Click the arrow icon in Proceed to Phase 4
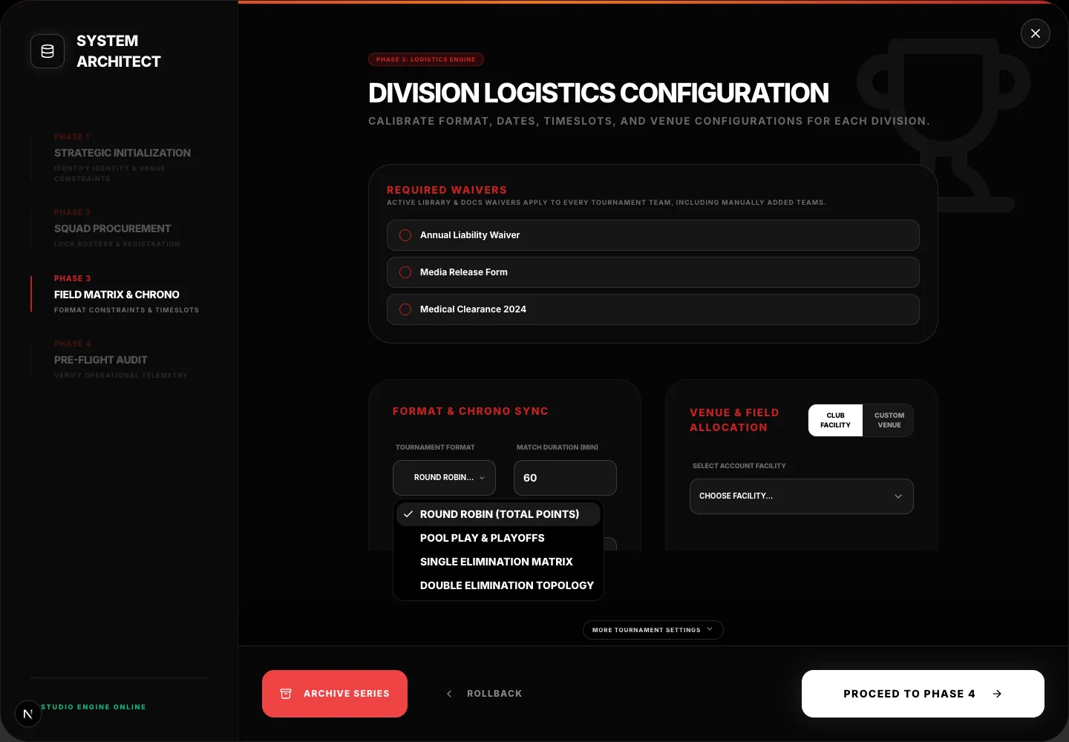1069x742 pixels. tap(997, 694)
